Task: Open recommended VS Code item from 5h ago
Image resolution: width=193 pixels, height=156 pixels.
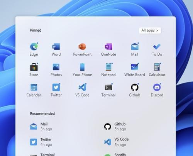Action: pos(117,142)
